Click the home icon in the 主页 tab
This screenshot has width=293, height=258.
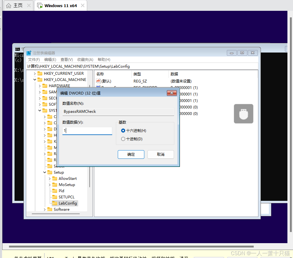pyautogui.click(x=9, y=6)
